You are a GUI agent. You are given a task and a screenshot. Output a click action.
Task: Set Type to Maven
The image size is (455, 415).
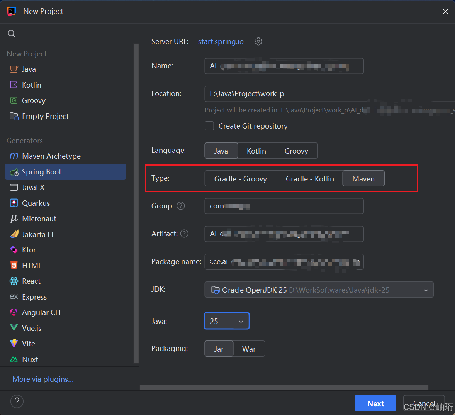pos(363,179)
